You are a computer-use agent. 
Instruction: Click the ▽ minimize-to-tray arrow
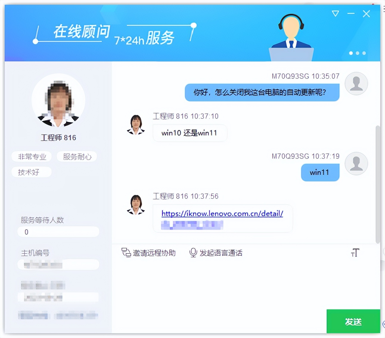(x=335, y=14)
